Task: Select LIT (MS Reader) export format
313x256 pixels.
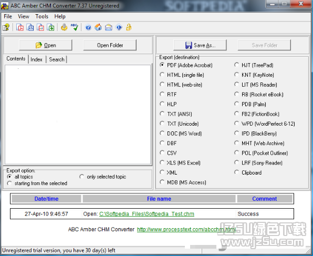Action: coord(256,85)
